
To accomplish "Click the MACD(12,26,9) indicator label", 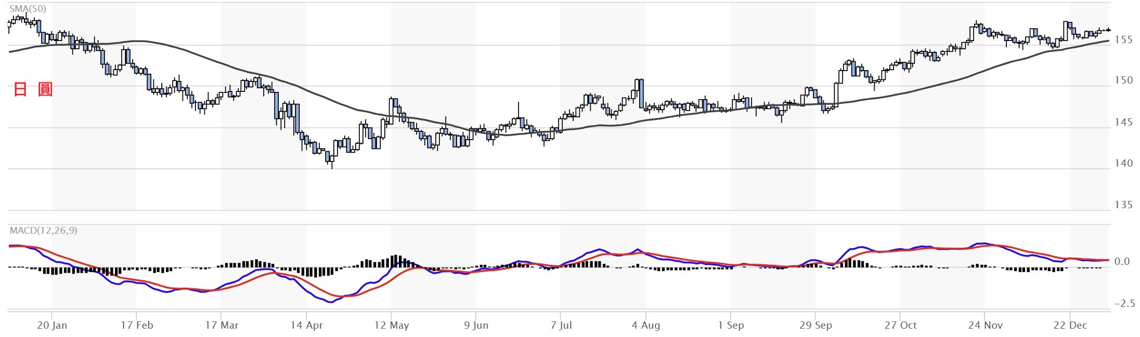I will point(43,230).
